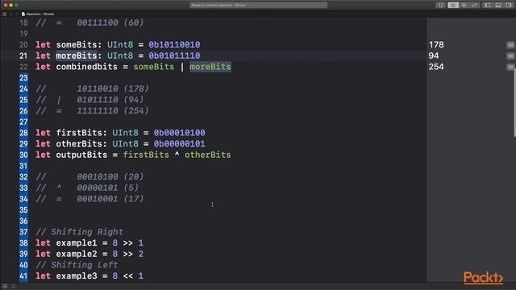Image resolution: width=516 pixels, height=290 pixels.
Task: Click the Shifting Right comment
Action: tap(79, 232)
